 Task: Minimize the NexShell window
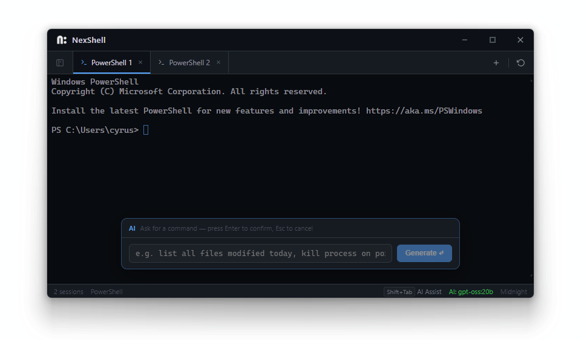tap(465, 40)
